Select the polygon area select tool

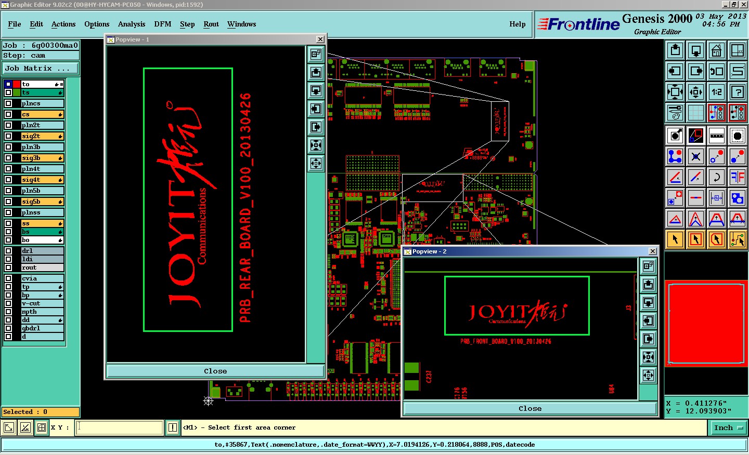click(x=717, y=239)
